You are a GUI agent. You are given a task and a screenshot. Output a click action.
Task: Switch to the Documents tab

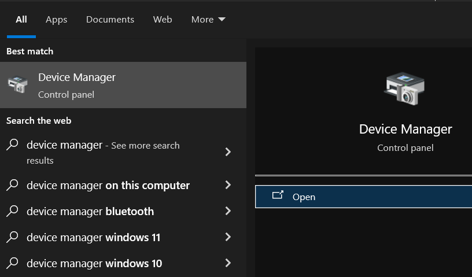click(110, 20)
